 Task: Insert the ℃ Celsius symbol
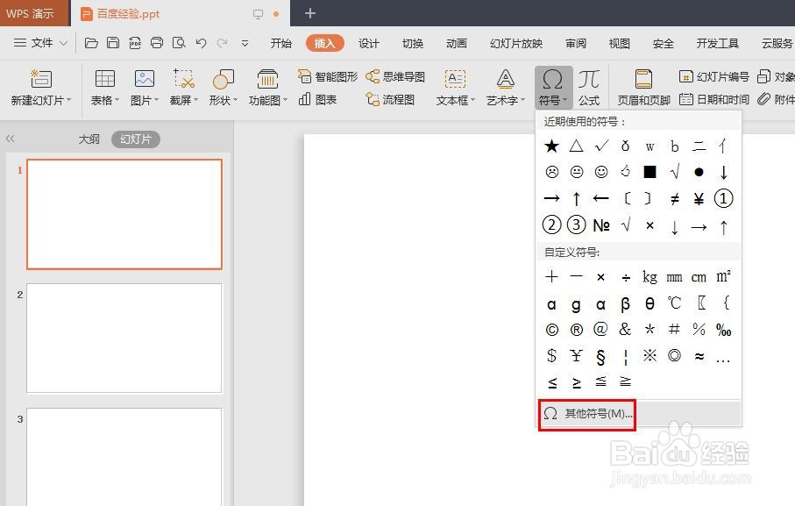(674, 303)
